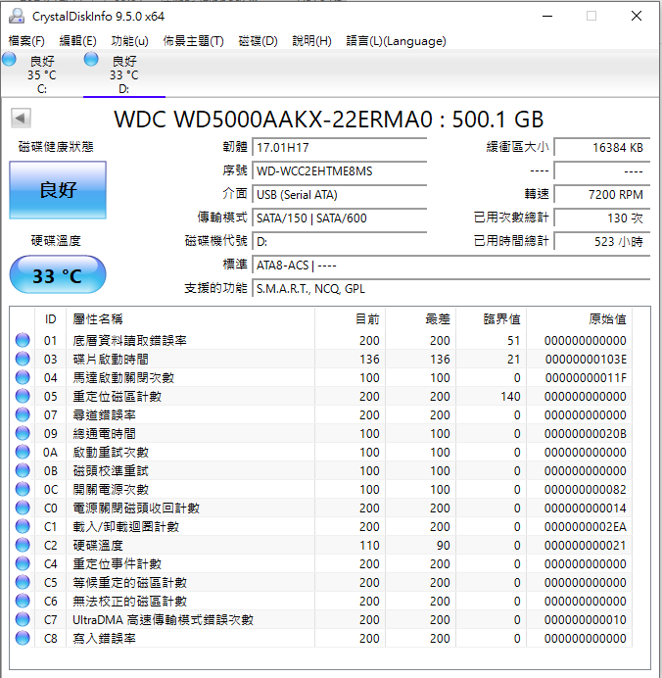Click the standard field ATA8-ACS
The image size is (662, 678).
point(451,265)
